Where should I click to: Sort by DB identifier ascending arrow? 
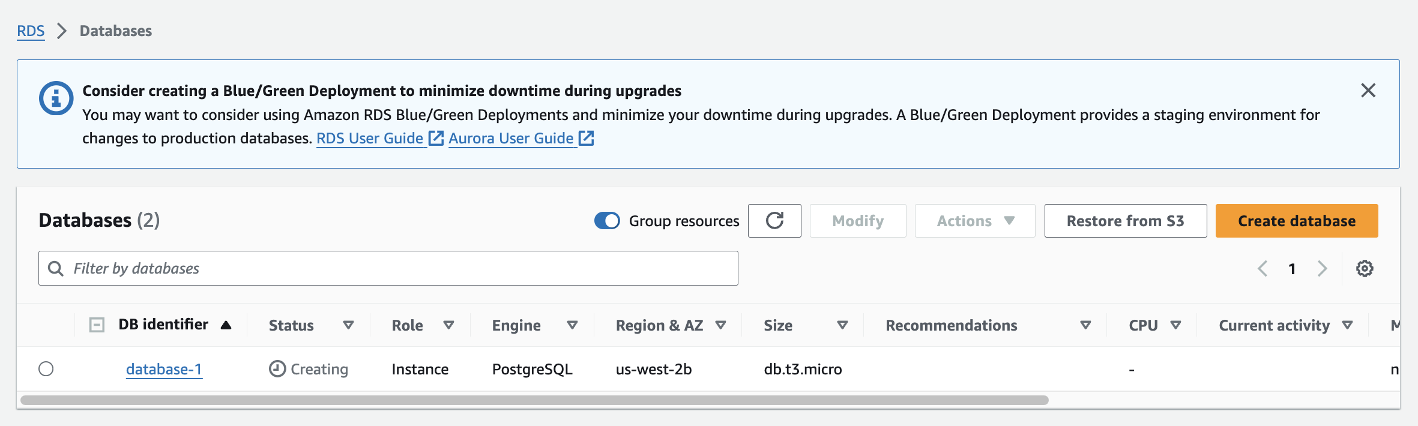[x=226, y=325]
